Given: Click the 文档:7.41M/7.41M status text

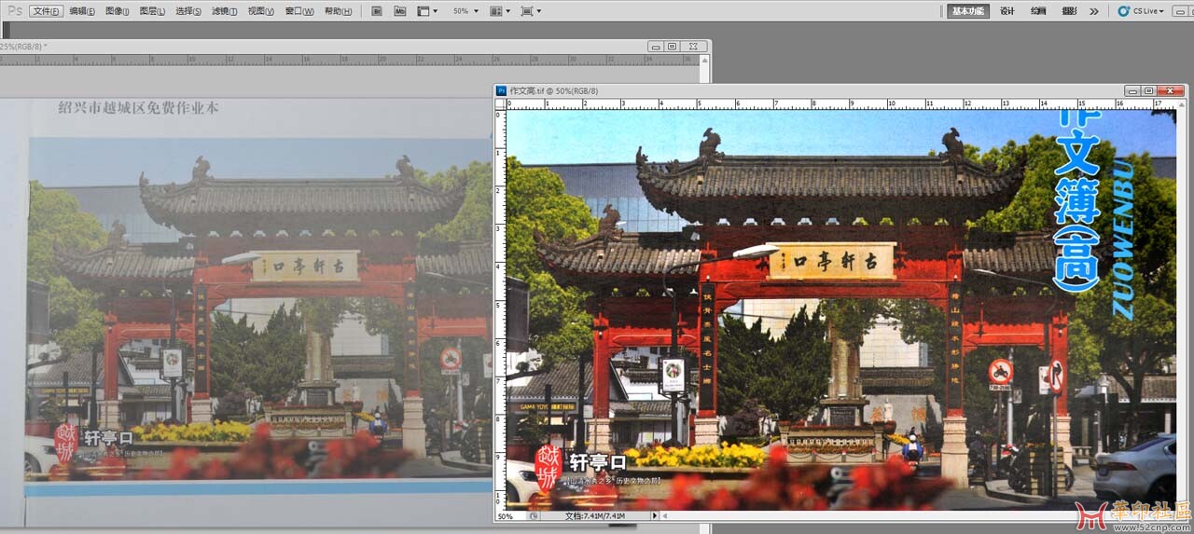Looking at the screenshot, I should pos(594,515).
